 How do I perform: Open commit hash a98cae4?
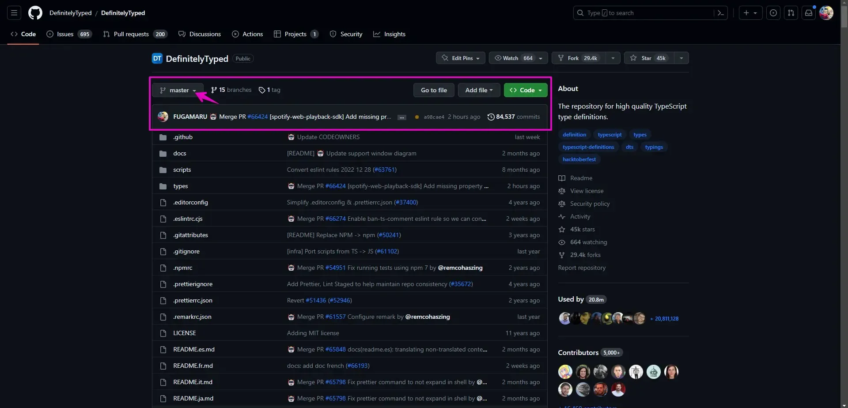pyautogui.click(x=434, y=117)
